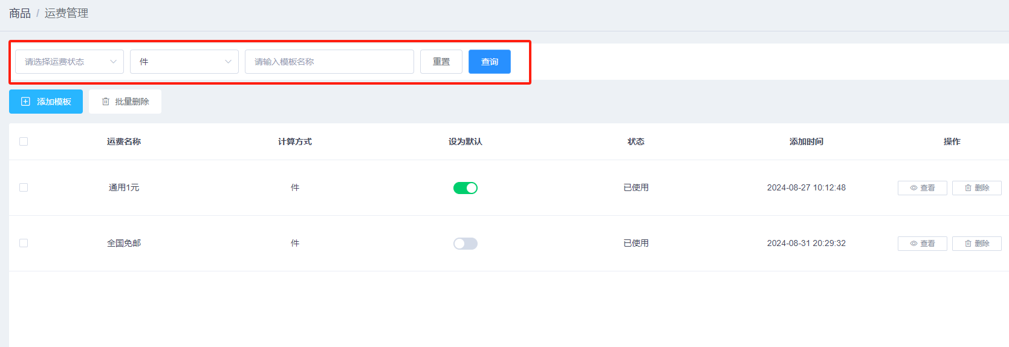This screenshot has width=1009, height=347.
Task: Click the 添加时间 column header
Action: tap(806, 141)
